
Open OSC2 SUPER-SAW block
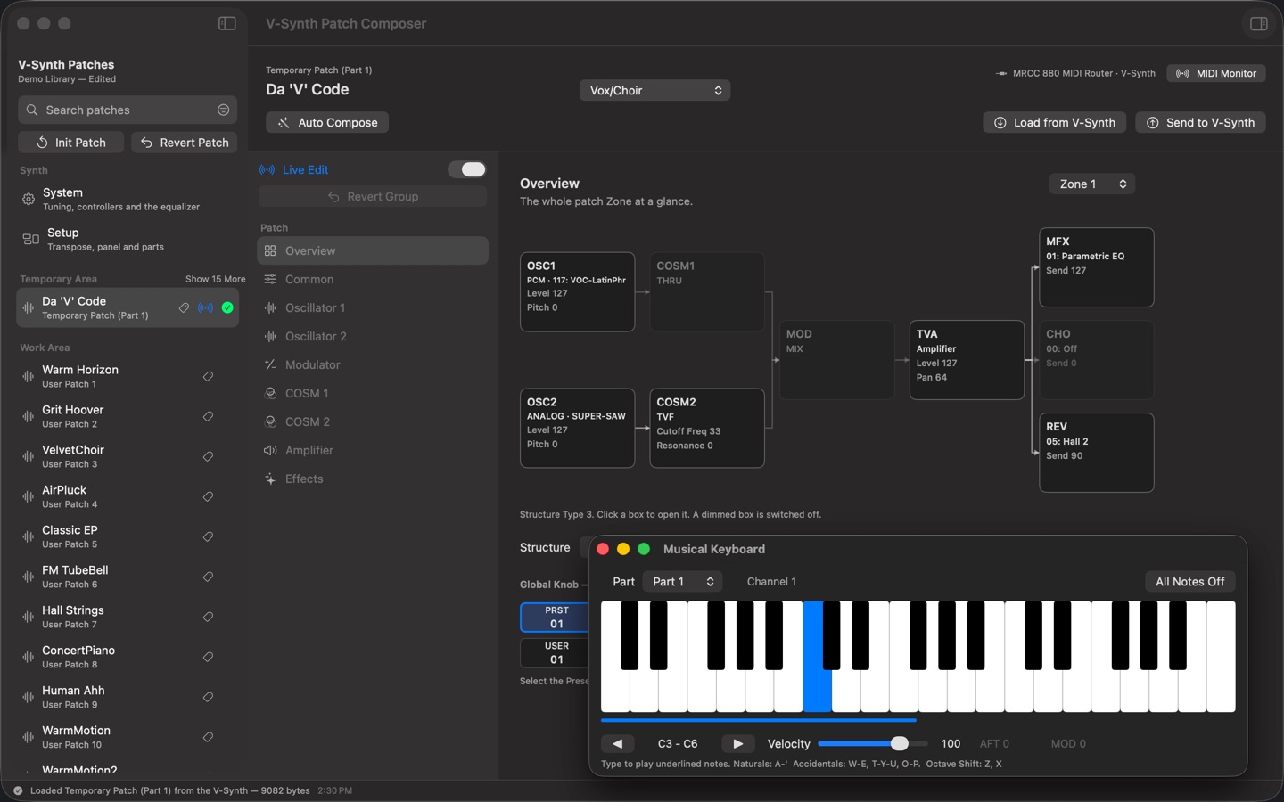pos(578,428)
